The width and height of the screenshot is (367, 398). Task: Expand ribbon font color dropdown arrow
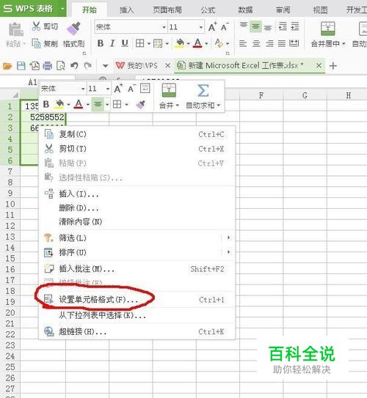[207, 44]
